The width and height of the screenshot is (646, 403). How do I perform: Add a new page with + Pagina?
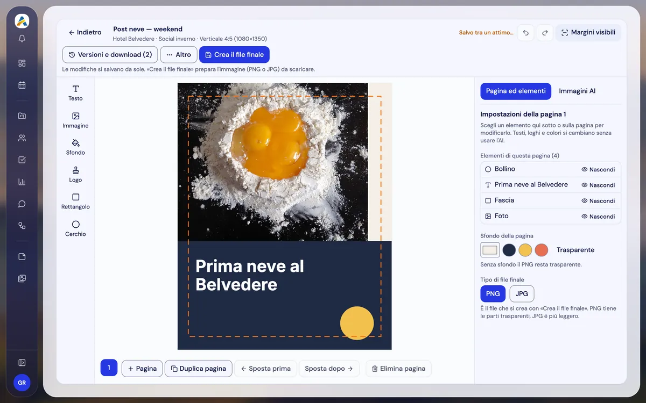pos(142,369)
